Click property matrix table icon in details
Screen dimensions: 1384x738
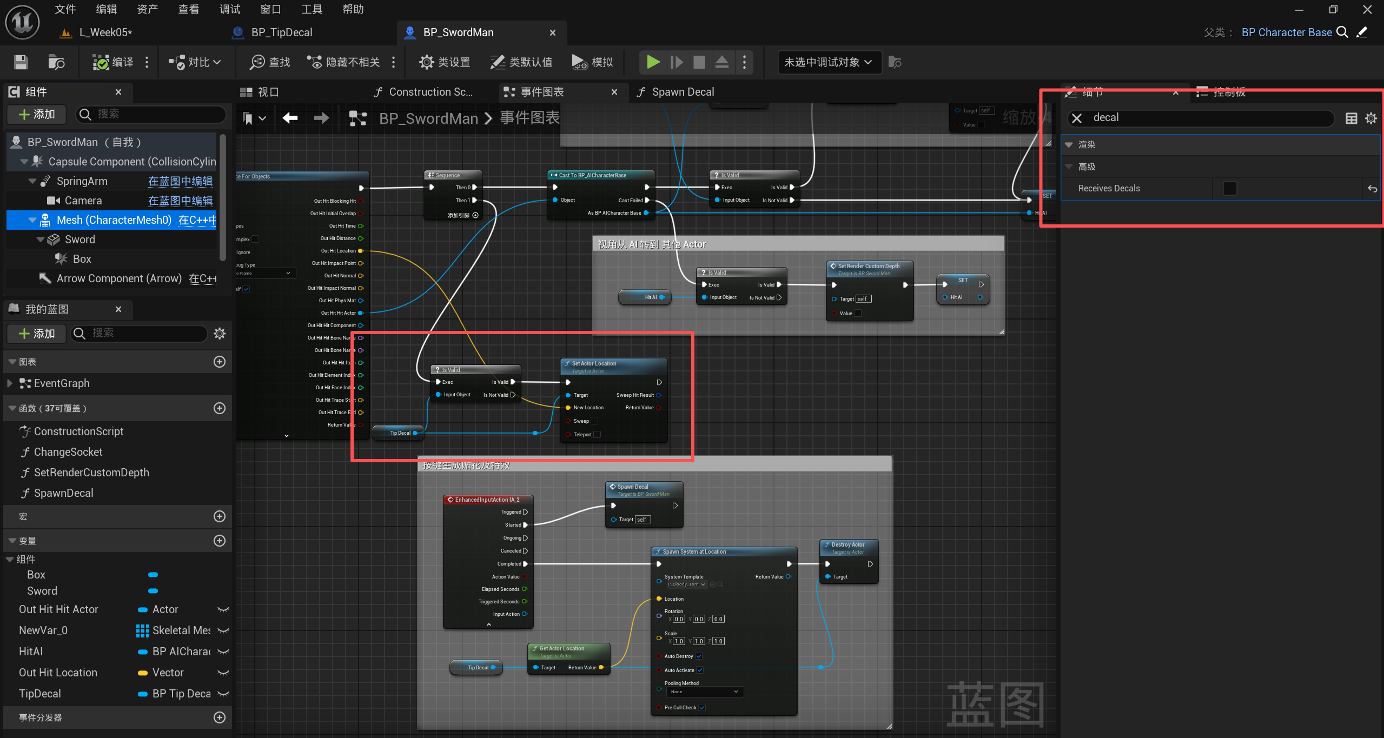pos(1351,118)
